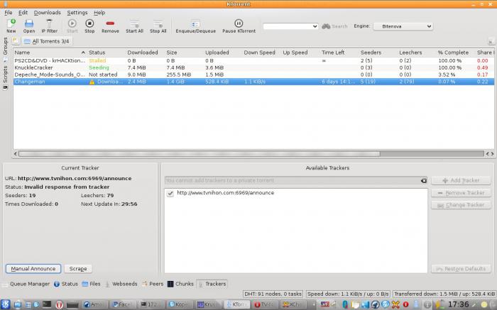Screen dimensions: 497x310
Task: Click the Change Tracker button
Action: coord(461,205)
